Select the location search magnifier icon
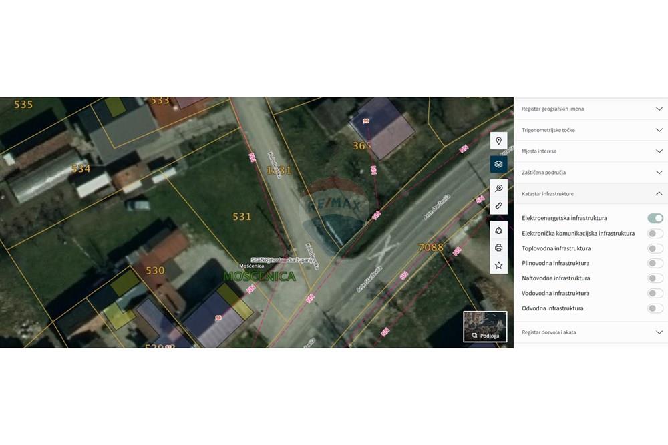The height and width of the screenshot is (445, 668). [x=498, y=189]
